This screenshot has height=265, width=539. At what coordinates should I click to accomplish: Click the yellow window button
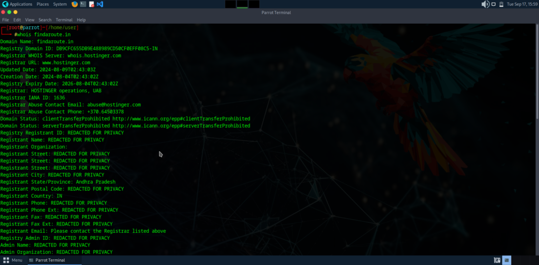pyautogui.click(x=15, y=12)
